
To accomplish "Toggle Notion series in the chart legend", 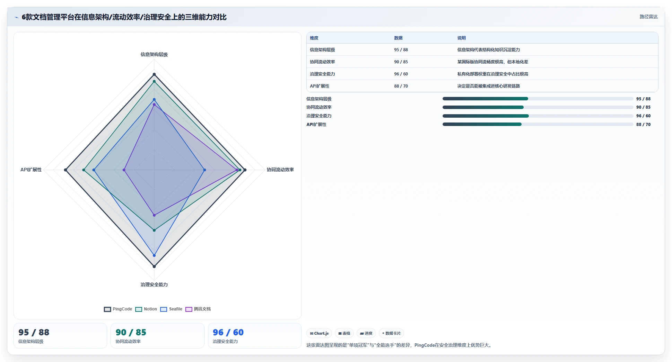I will click(146, 309).
